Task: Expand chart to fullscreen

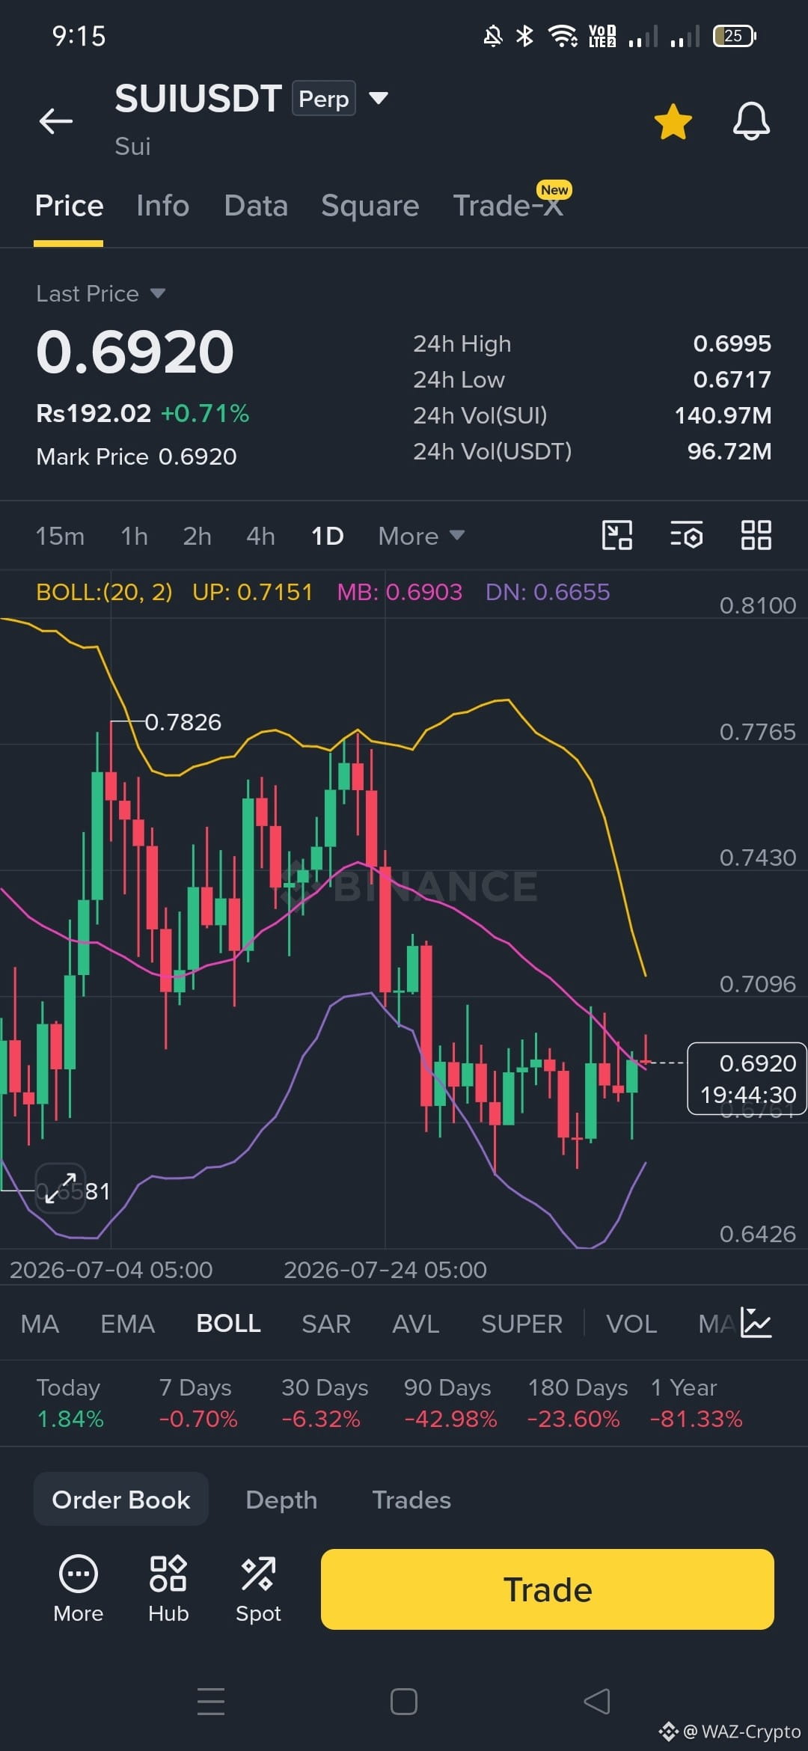Action: 61,1188
